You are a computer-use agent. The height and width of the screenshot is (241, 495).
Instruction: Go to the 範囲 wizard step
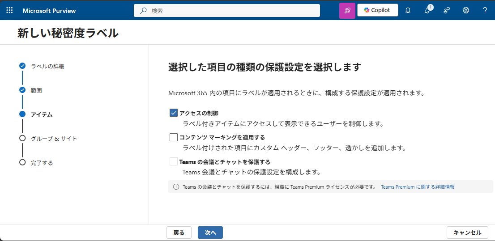(x=36, y=90)
